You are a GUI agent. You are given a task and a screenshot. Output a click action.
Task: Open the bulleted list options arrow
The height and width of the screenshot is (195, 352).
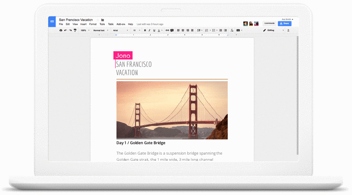tap(217, 30)
